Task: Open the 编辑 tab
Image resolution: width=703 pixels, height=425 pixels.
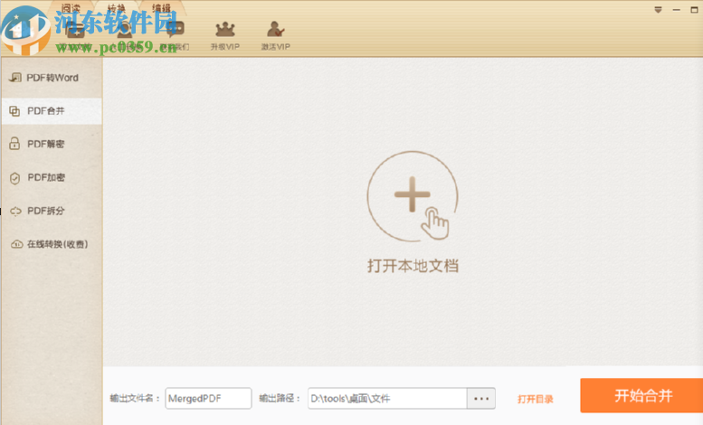Action: (x=161, y=8)
